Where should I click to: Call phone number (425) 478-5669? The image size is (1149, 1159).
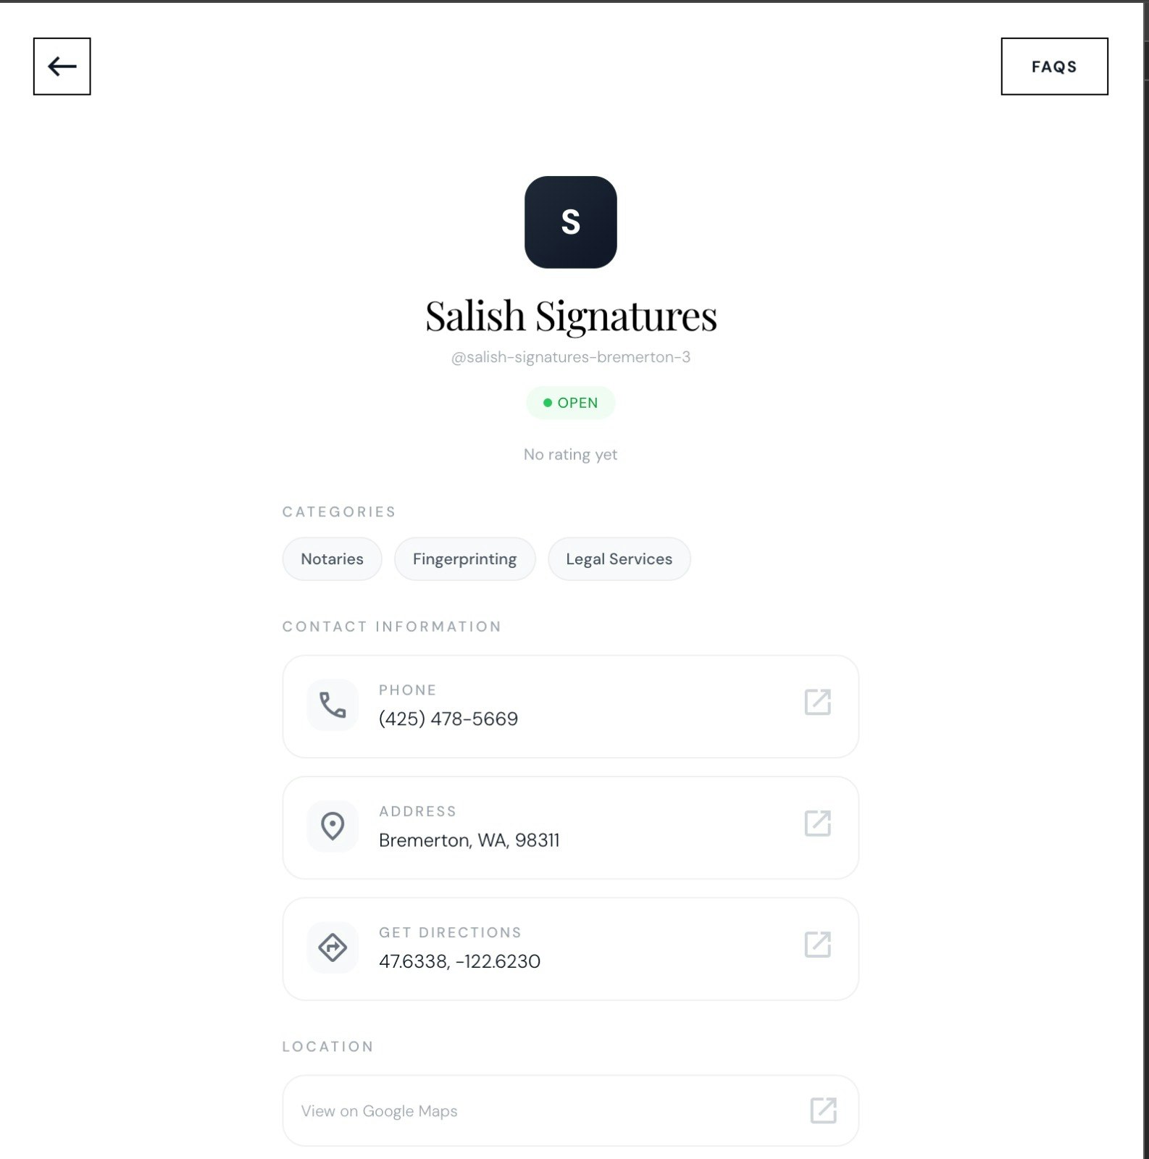448,719
